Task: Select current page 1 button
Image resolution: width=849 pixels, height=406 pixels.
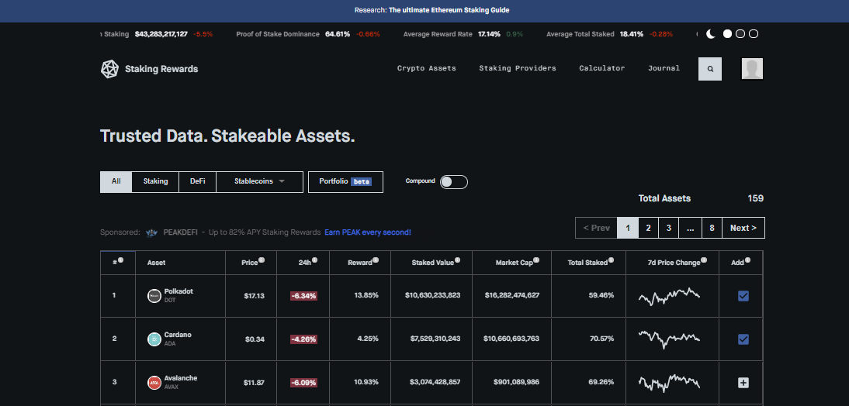Action: (x=628, y=228)
